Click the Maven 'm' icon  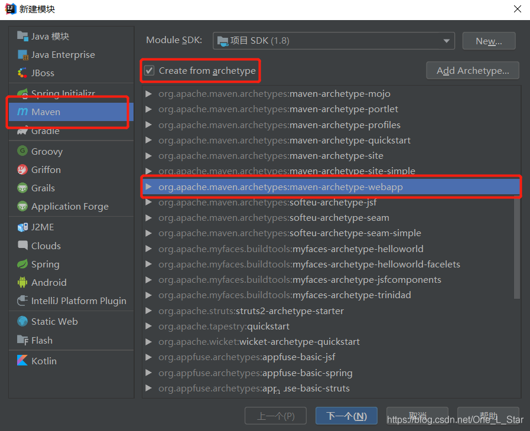pyautogui.click(x=22, y=112)
